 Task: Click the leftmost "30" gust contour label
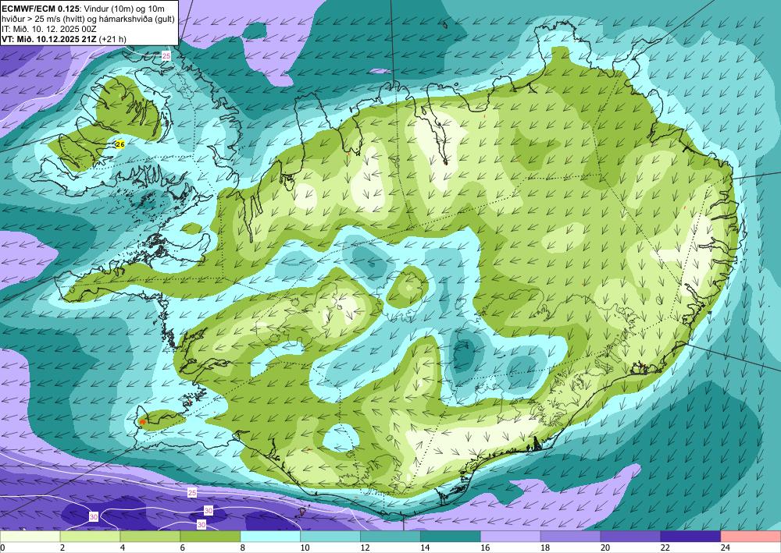(94, 516)
